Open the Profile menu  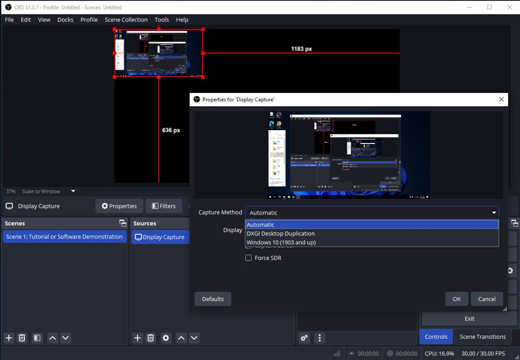pyautogui.click(x=89, y=20)
